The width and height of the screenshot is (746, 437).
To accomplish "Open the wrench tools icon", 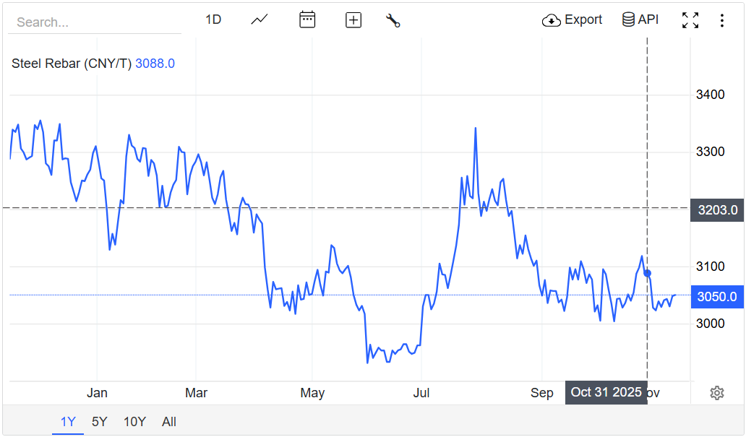I will [393, 20].
